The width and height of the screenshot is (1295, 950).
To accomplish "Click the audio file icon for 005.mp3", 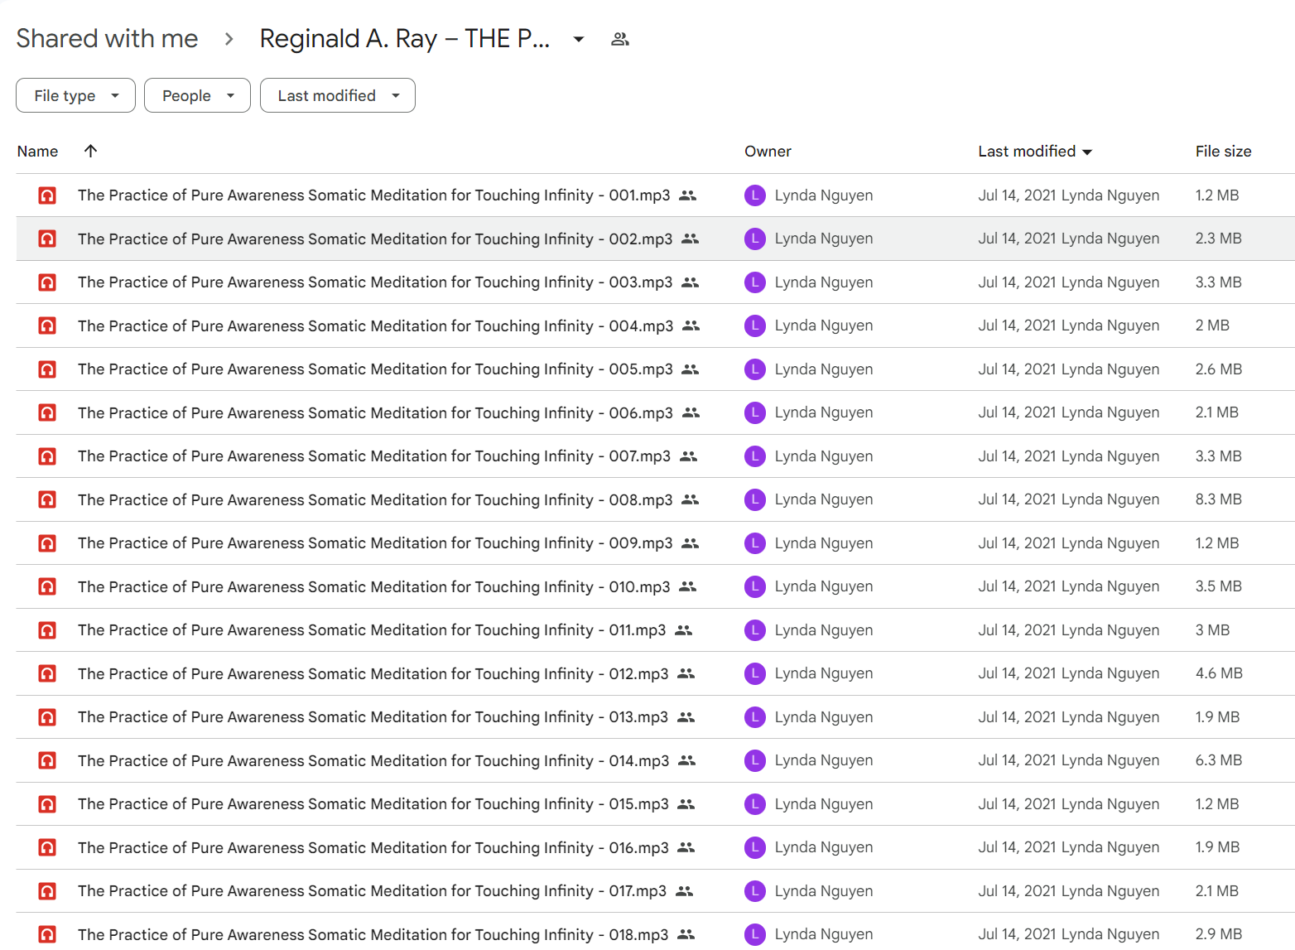I will [x=47, y=369].
